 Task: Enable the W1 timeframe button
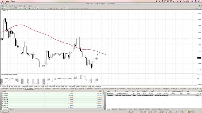click(x=85, y=8)
